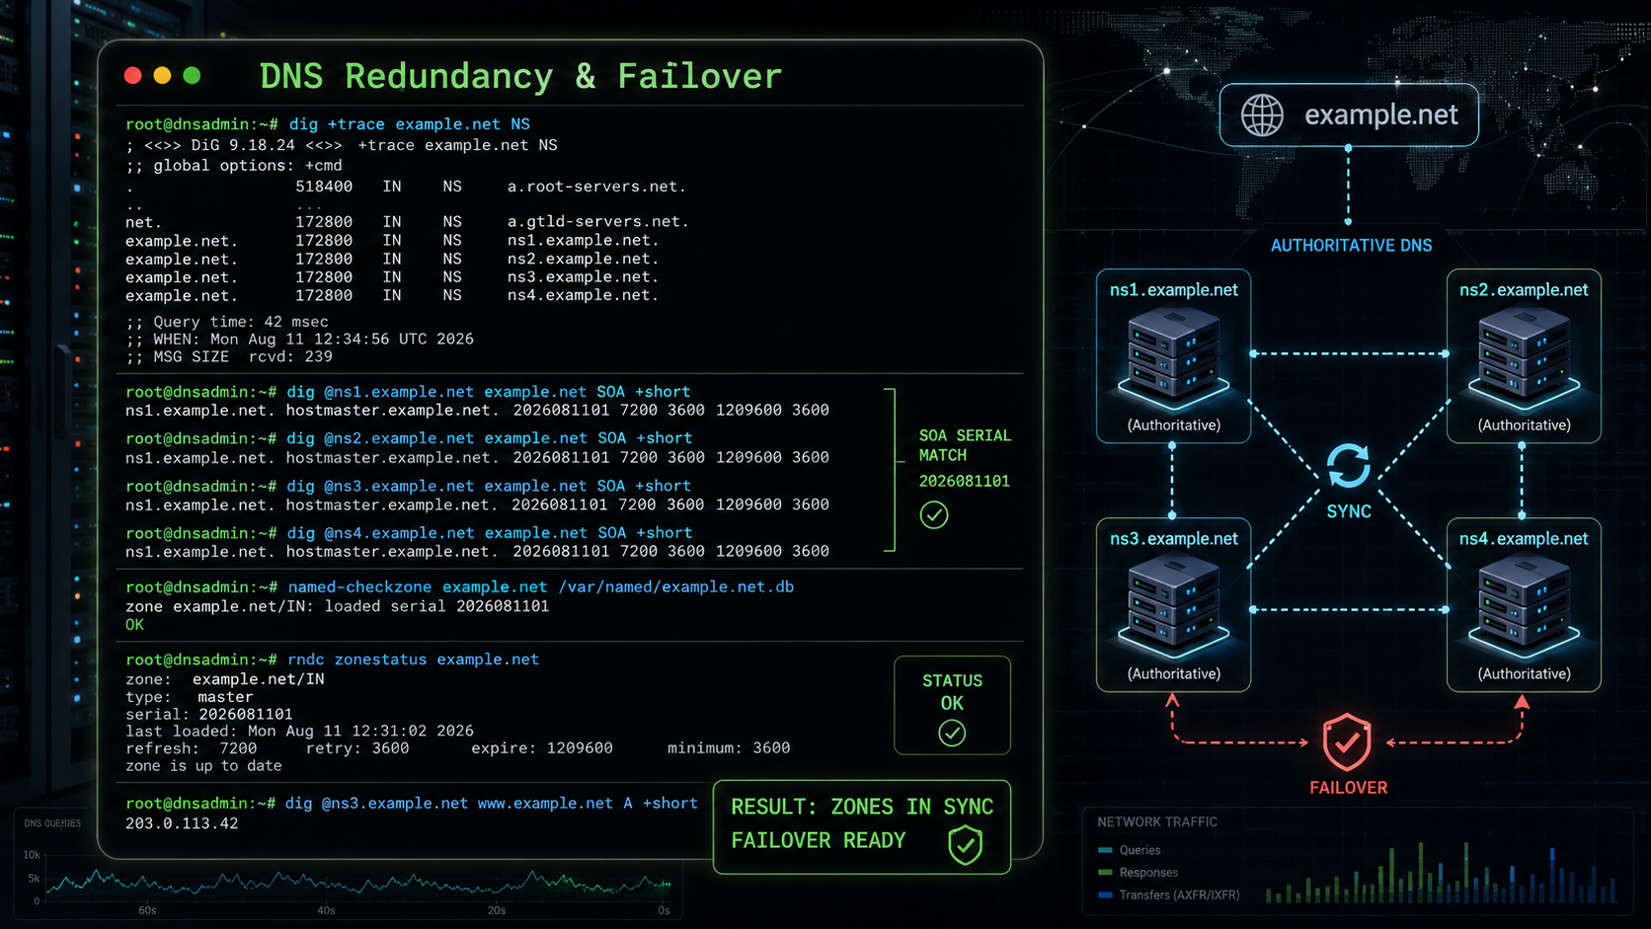The image size is (1651, 929).
Task: Click the Network Traffic bar chart
Action: pyautogui.click(x=1442, y=872)
